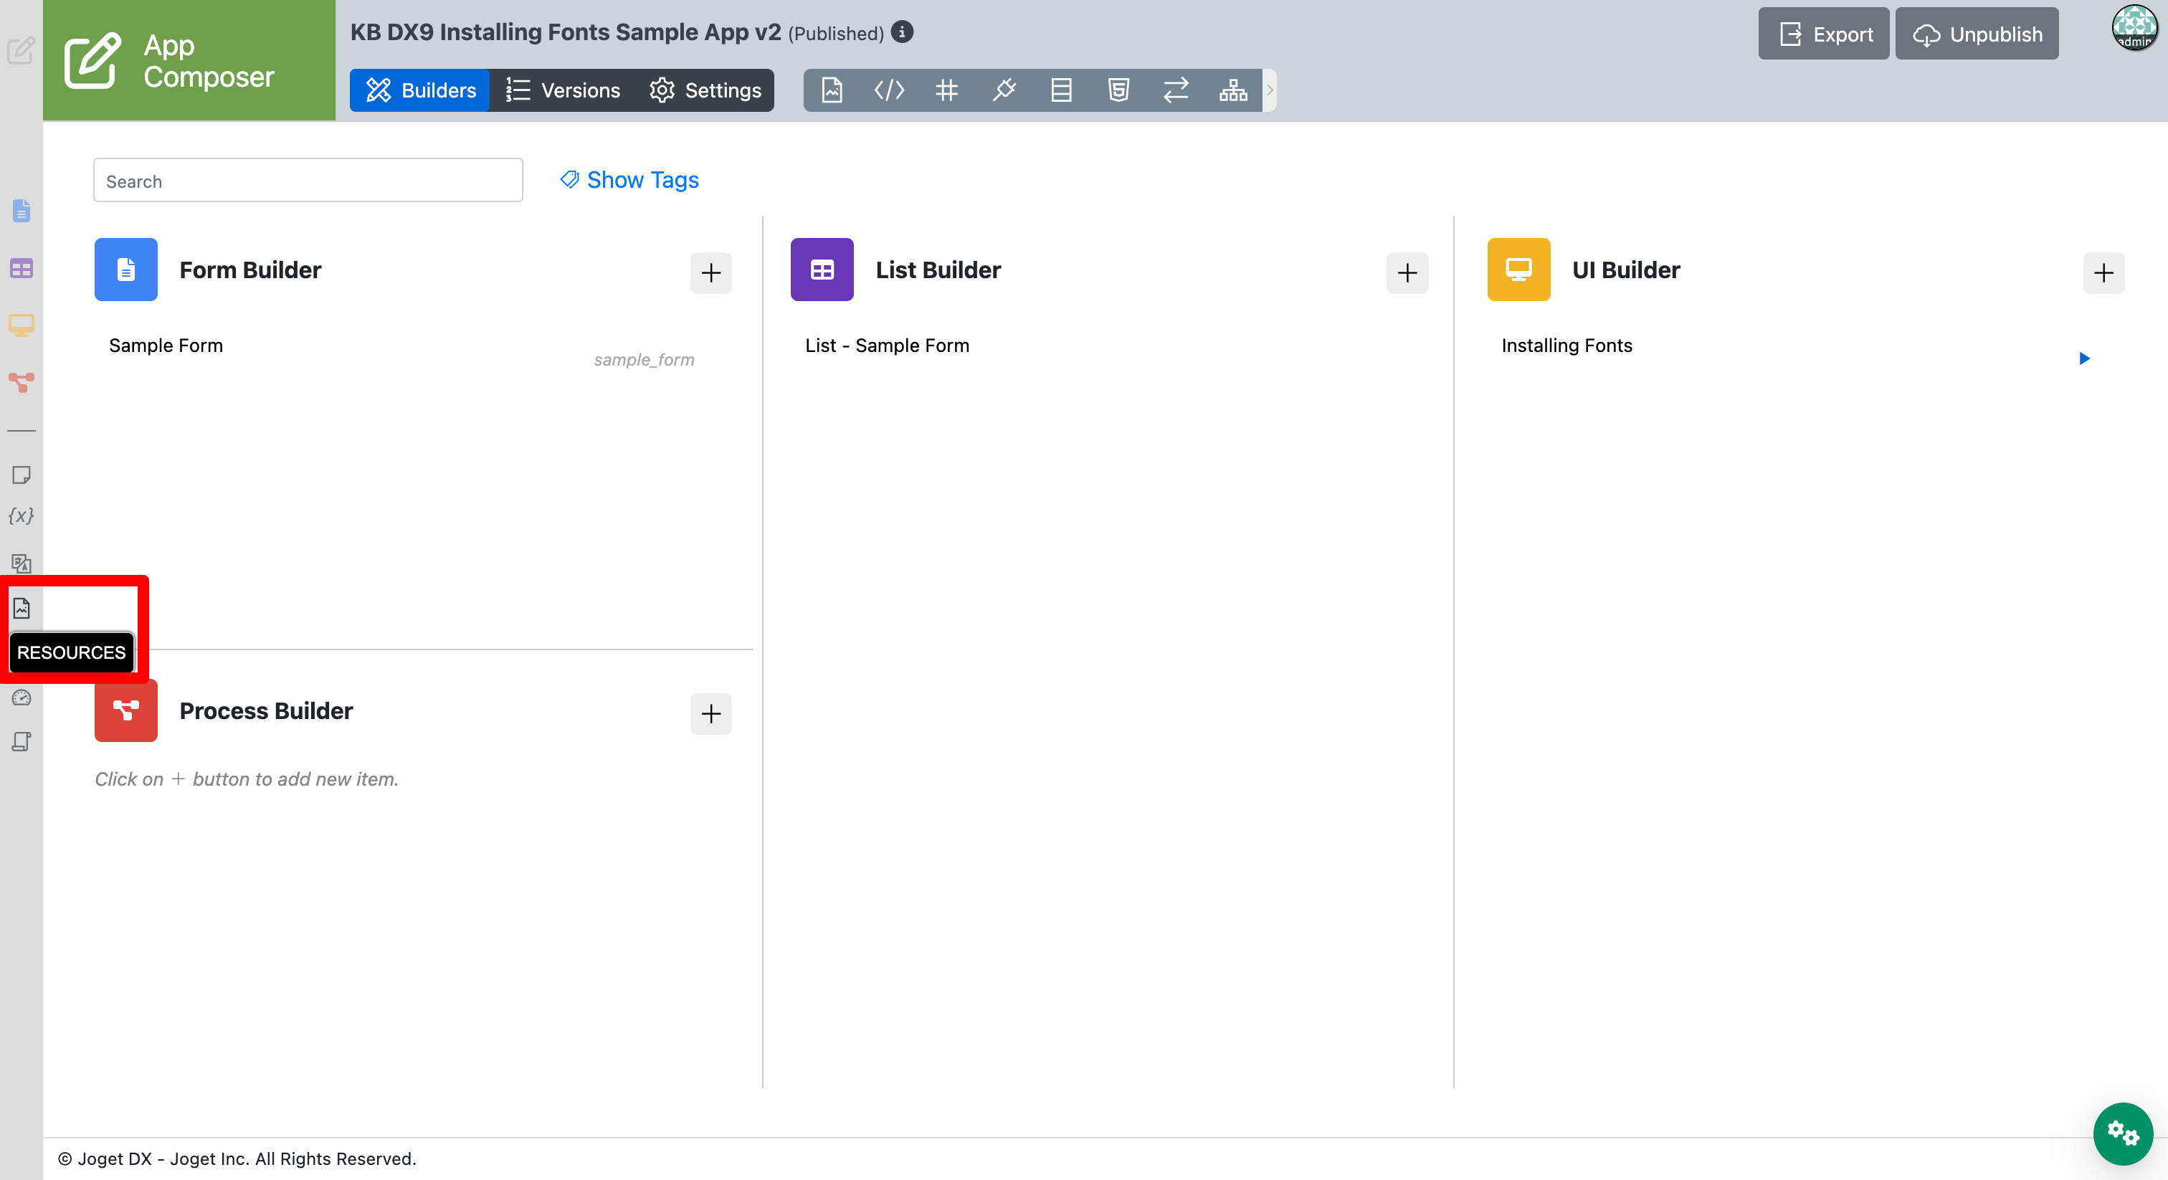Viewport: 2168px width, 1180px height.
Task: Click the red Process Builder tile icon
Action: tap(126, 710)
